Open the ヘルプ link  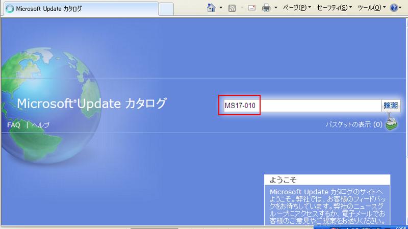(41, 125)
